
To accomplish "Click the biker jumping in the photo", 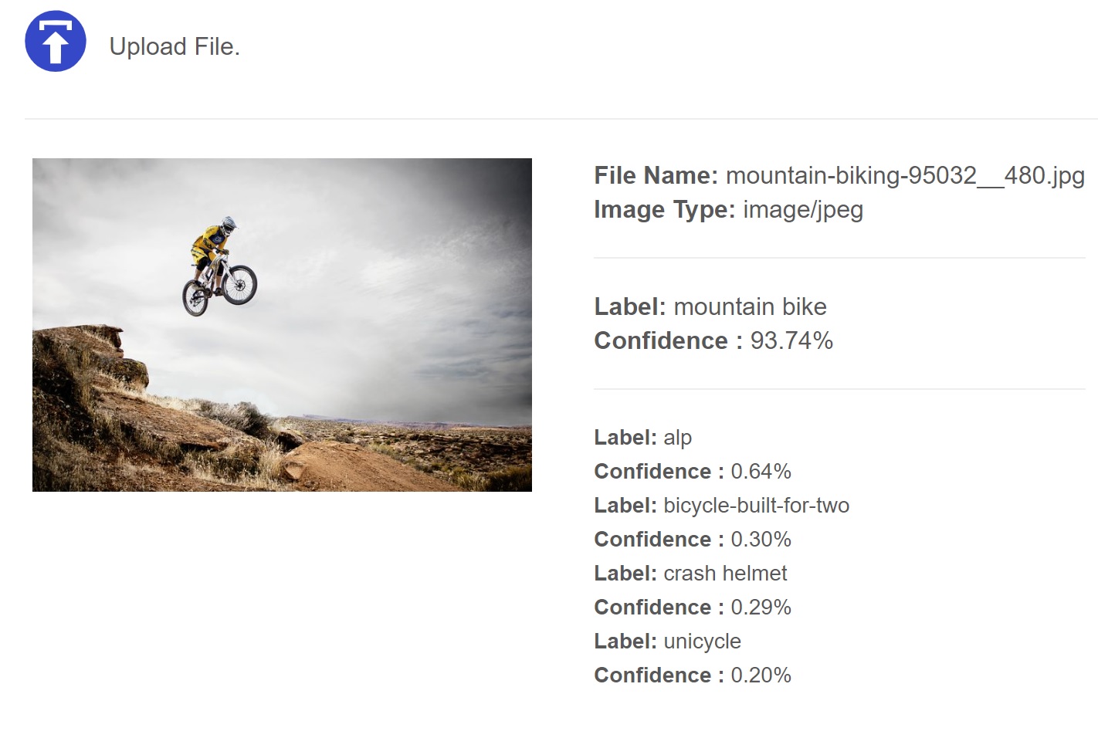I will 219,266.
